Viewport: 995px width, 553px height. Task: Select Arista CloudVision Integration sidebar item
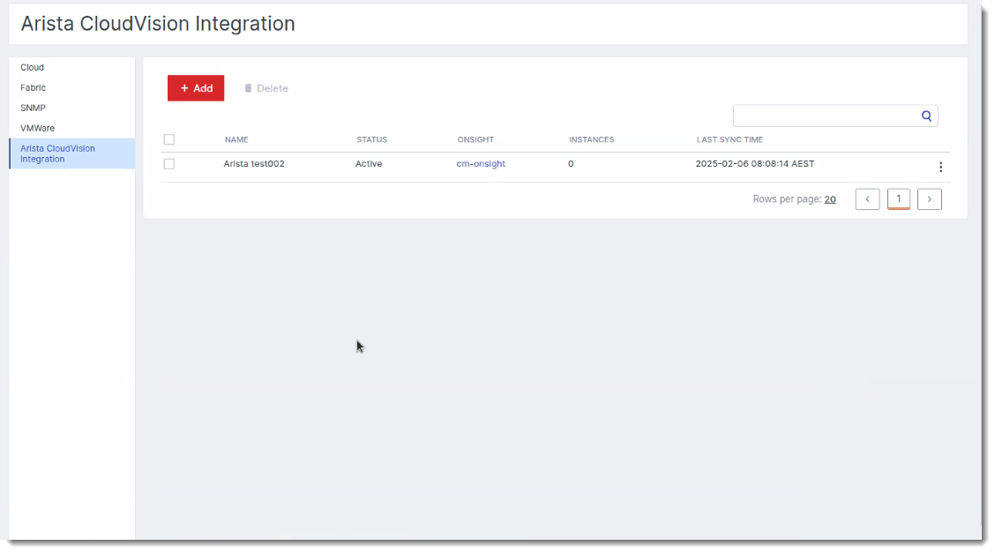click(71, 153)
